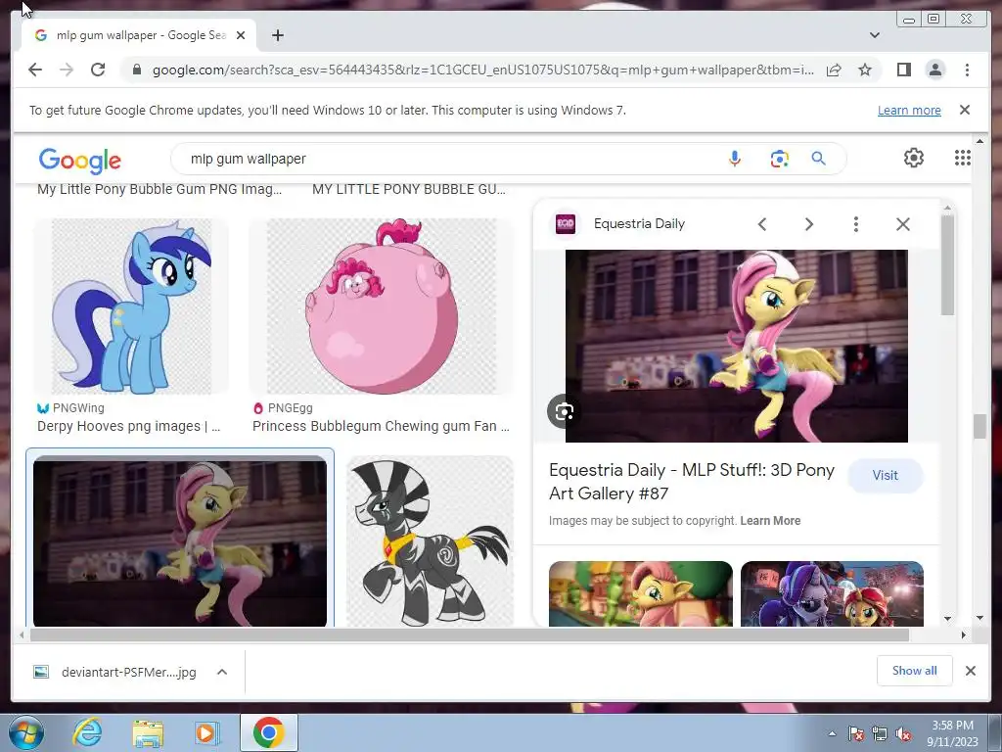Launch Internet Explorer from taskbar
Screen dimensions: 1002x752
point(87,732)
